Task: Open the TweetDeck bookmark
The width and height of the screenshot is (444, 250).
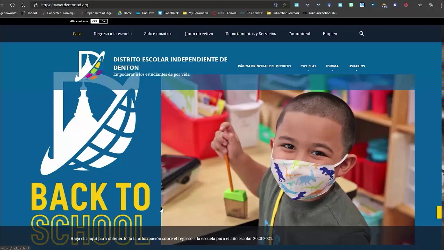Action: tap(169, 13)
